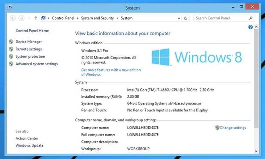This screenshot has height=159, width=265.
Task: Open the address bar history dropdown
Action: click(x=179, y=18)
